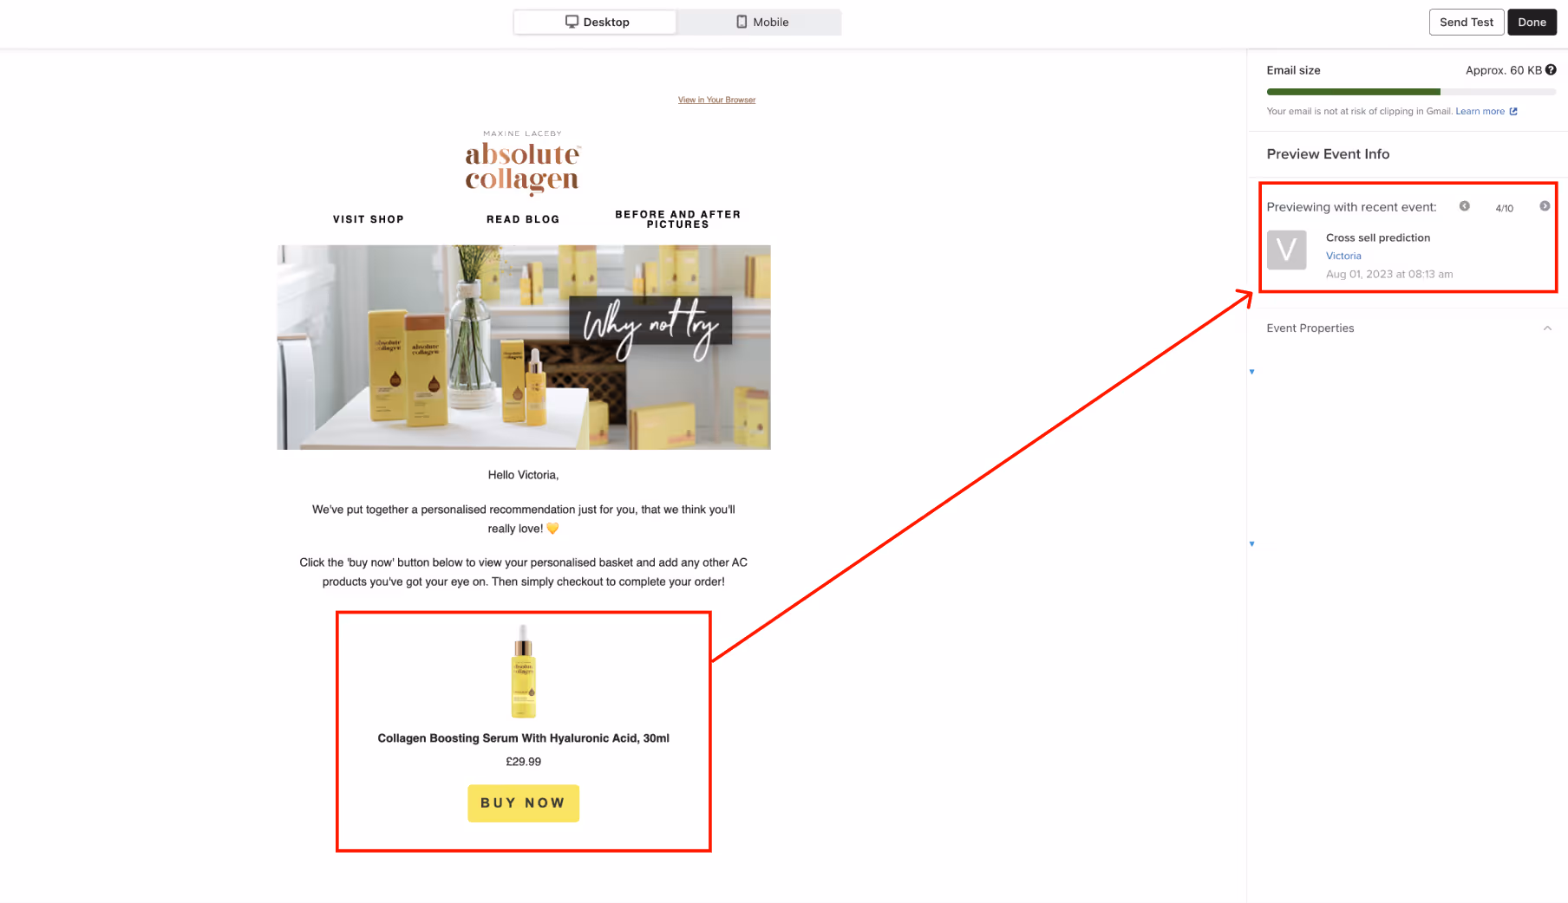This screenshot has width=1568, height=903.
Task: Switch to Mobile preview tab
Action: pyautogui.click(x=759, y=22)
